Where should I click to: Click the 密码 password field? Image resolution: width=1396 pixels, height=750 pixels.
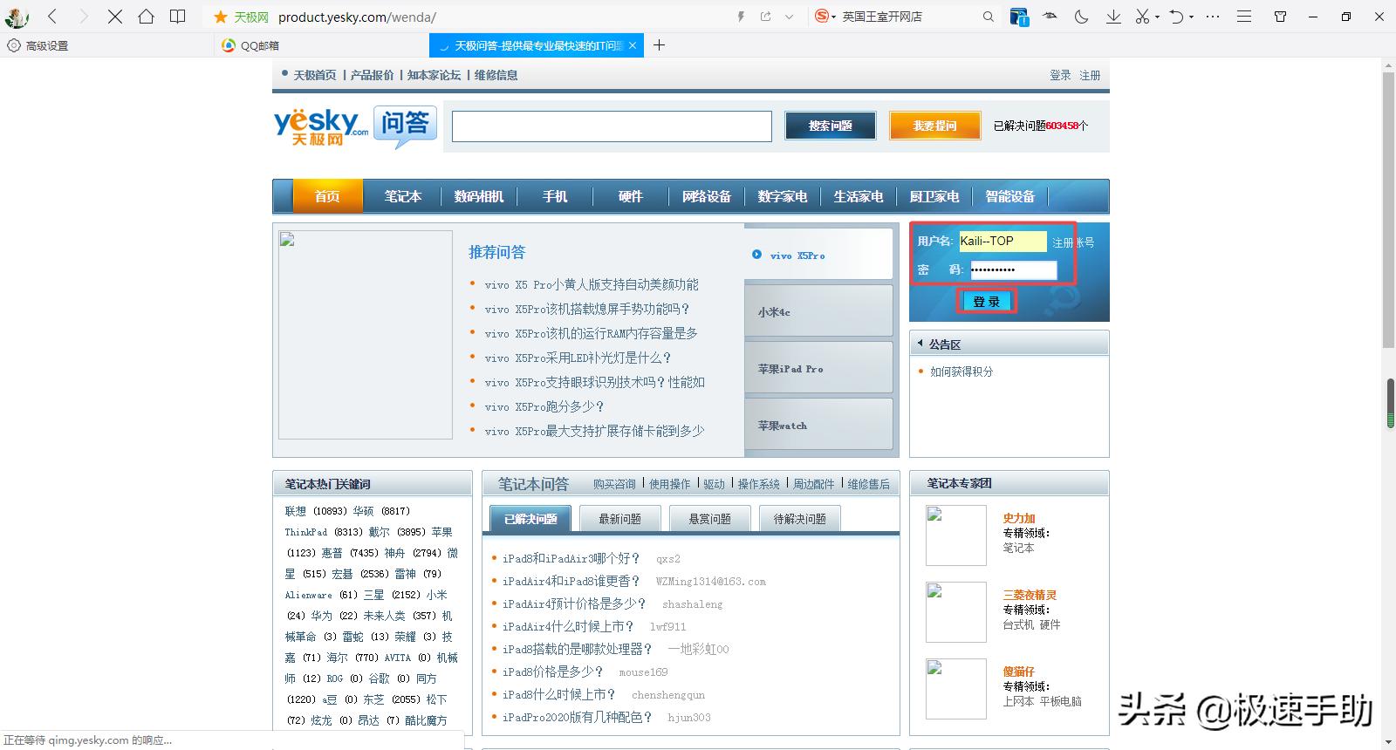[1013, 269]
